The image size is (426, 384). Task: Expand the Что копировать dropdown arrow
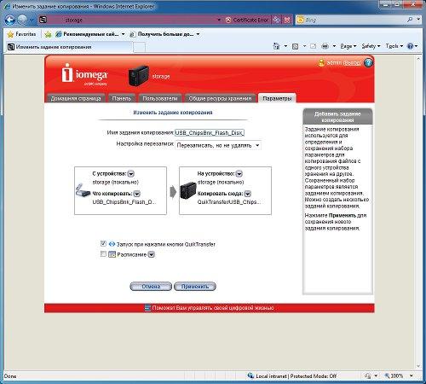[137, 194]
